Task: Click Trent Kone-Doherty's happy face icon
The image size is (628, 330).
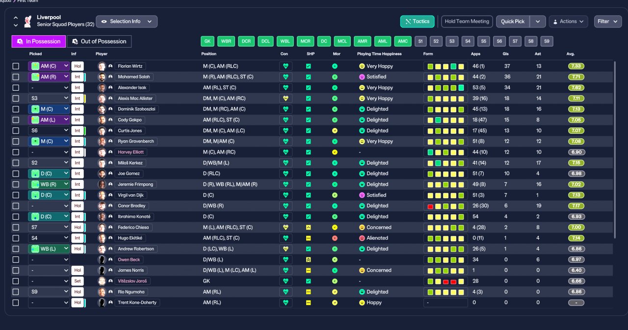Action: tap(362, 303)
